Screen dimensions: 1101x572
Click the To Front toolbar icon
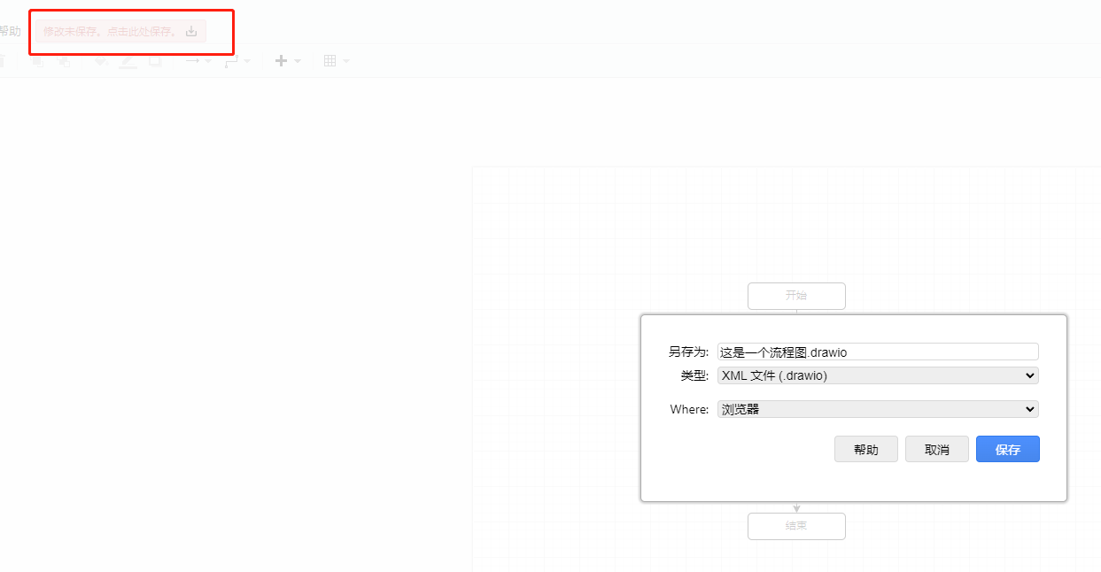[38, 61]
